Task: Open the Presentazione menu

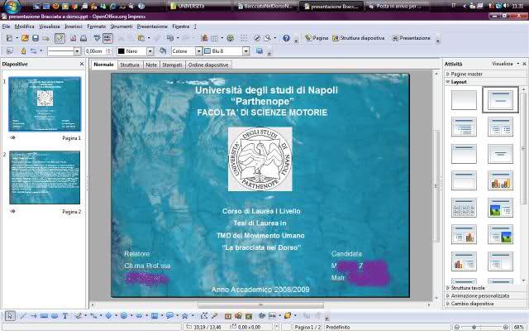Action: coord(152,26)
